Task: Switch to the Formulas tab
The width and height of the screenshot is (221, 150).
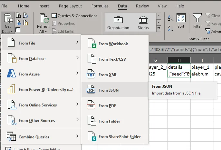Action: click(x=100, y=6)
